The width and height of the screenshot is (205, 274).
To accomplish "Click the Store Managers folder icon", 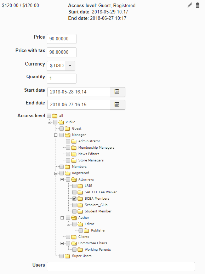I will click(x=74, y=160).
